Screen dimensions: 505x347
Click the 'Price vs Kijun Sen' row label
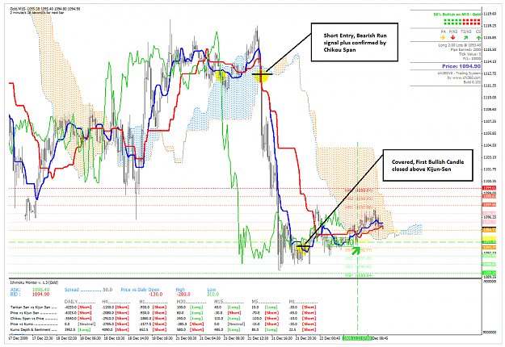coord(25,312)
